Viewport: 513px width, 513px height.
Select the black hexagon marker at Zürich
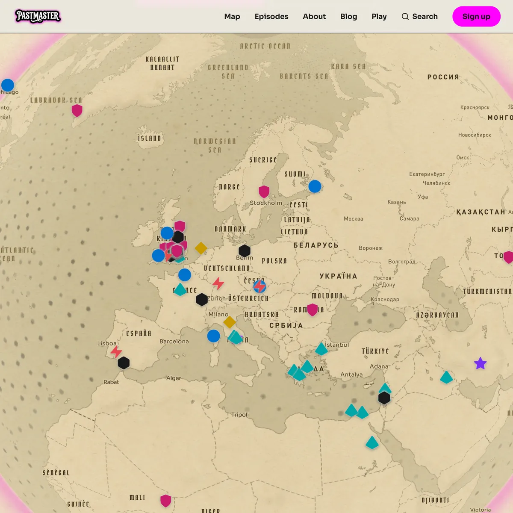point(202,299)
